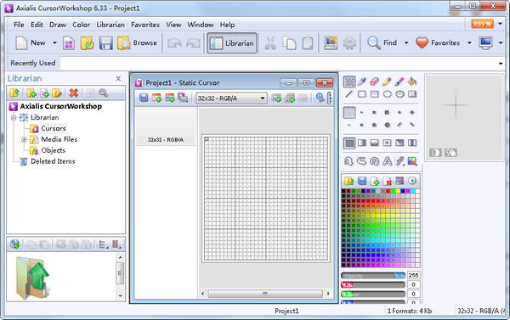Select the vertical gradient fill mode
This screenshot has height=320, width=510.
coord(374,143)
